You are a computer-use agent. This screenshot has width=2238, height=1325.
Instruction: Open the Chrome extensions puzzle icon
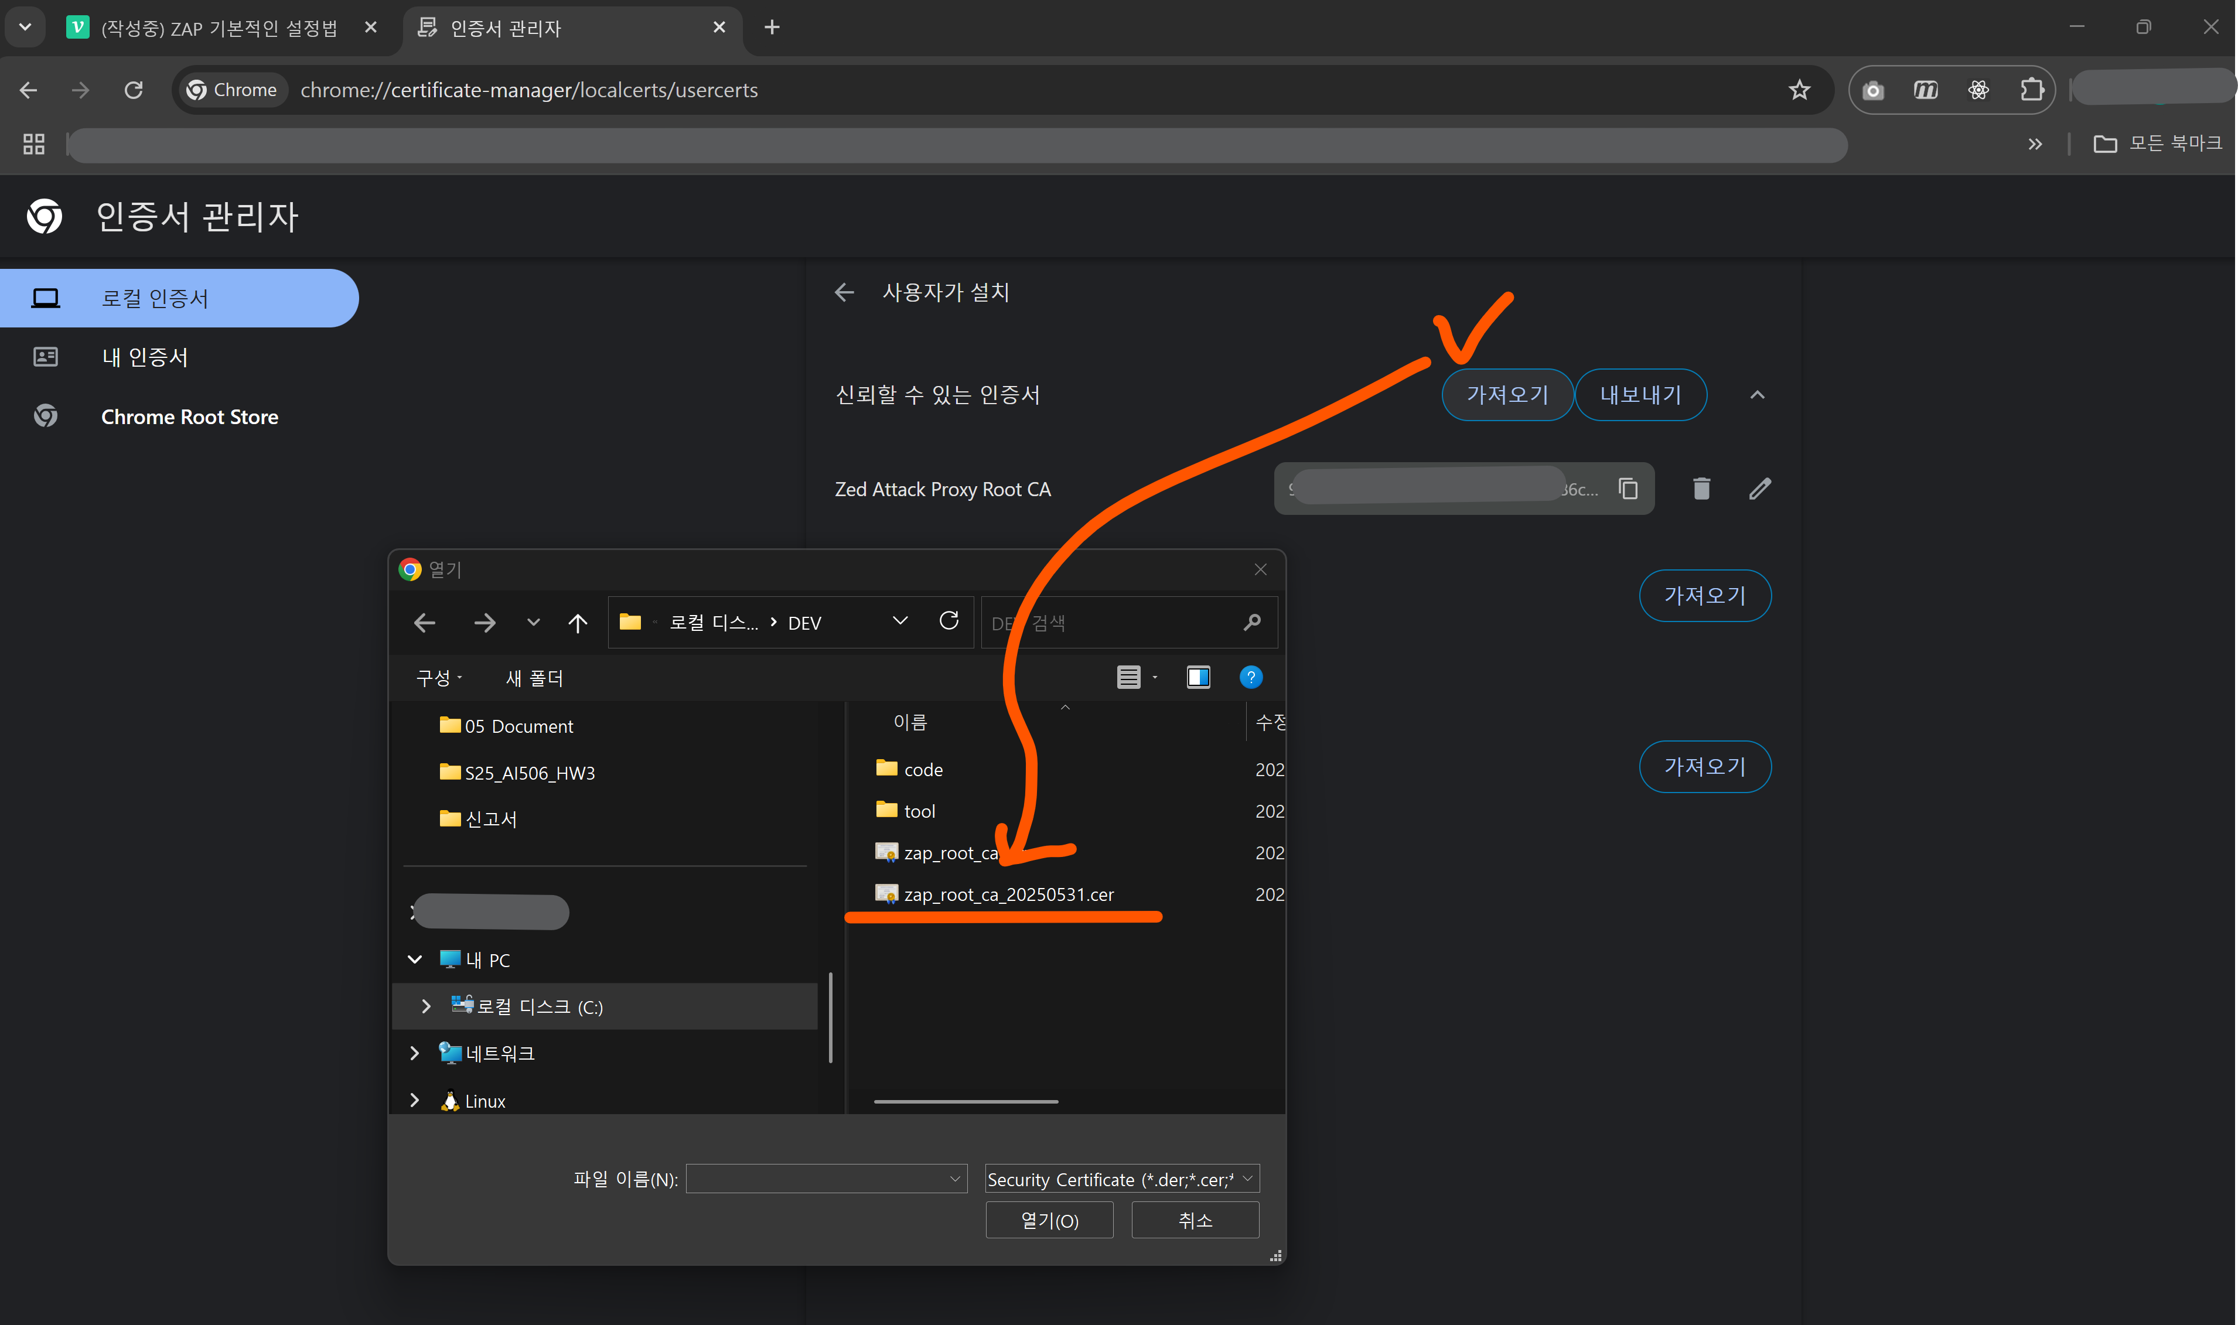pos(2032,90)
